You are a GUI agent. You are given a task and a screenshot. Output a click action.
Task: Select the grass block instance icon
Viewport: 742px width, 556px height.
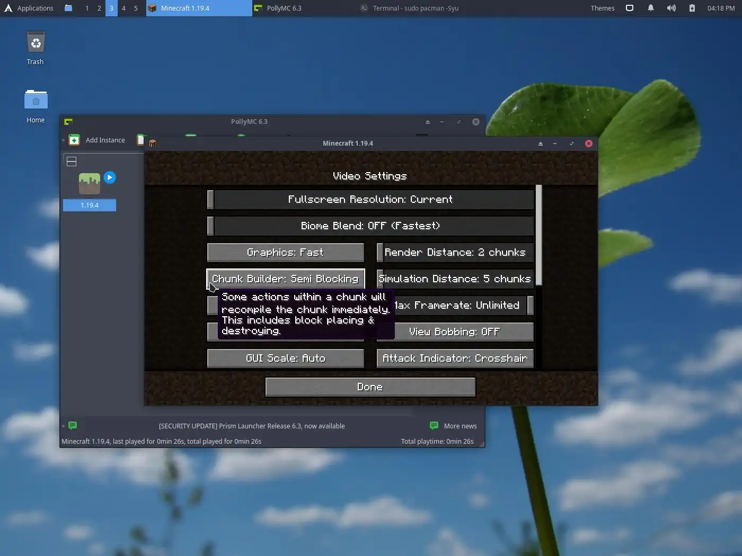coord(90,184)
